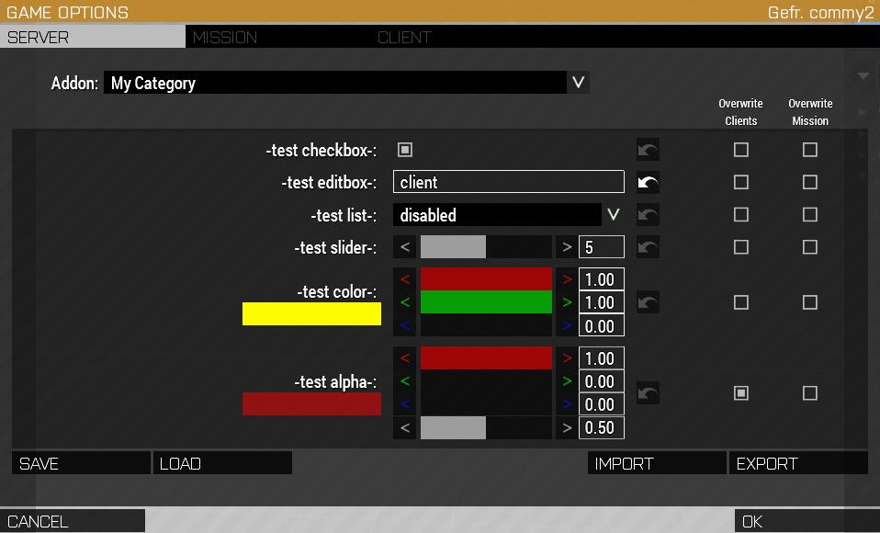Click the test color green slider
Image resolution: width=880 pixels, height=533 pixels.
point(486,302)
